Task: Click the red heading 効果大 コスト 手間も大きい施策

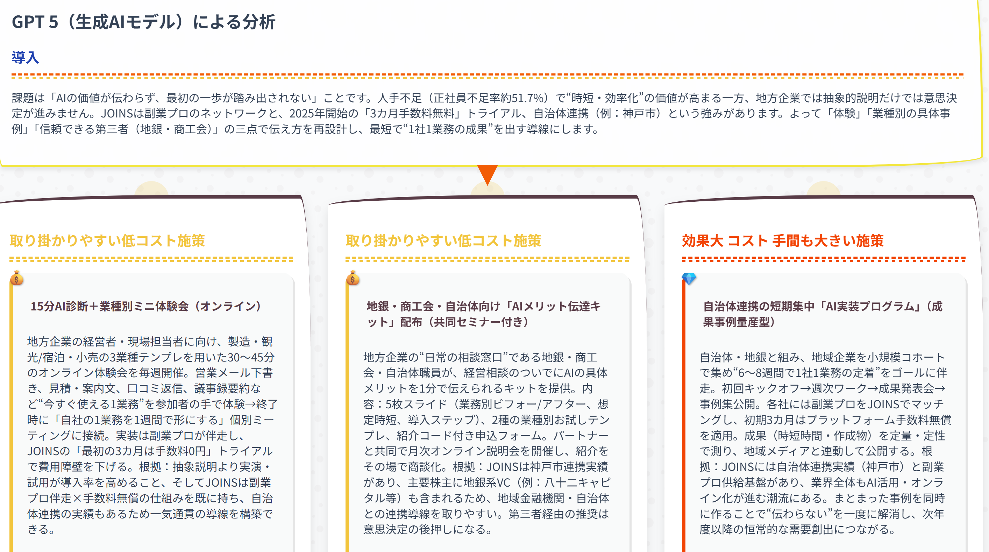Action: (782, 241)
